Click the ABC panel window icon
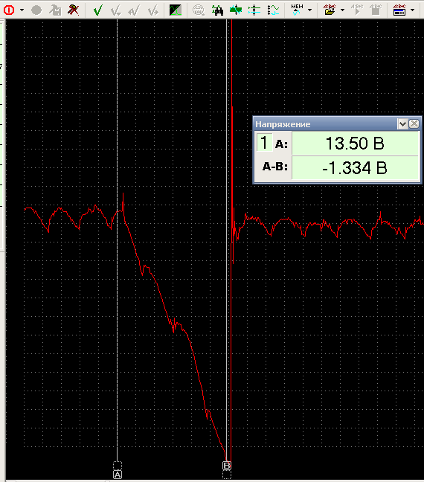The width and height of the screenshot is (424, 482). pyautogui.click(x=399, y=10)
